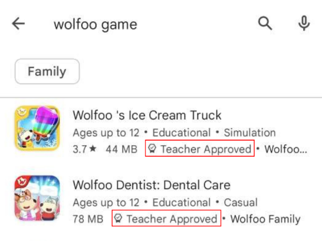This screenshot has height=241, width=322.
Task: Click the search magnifier icon
Action: click(265, 24)
